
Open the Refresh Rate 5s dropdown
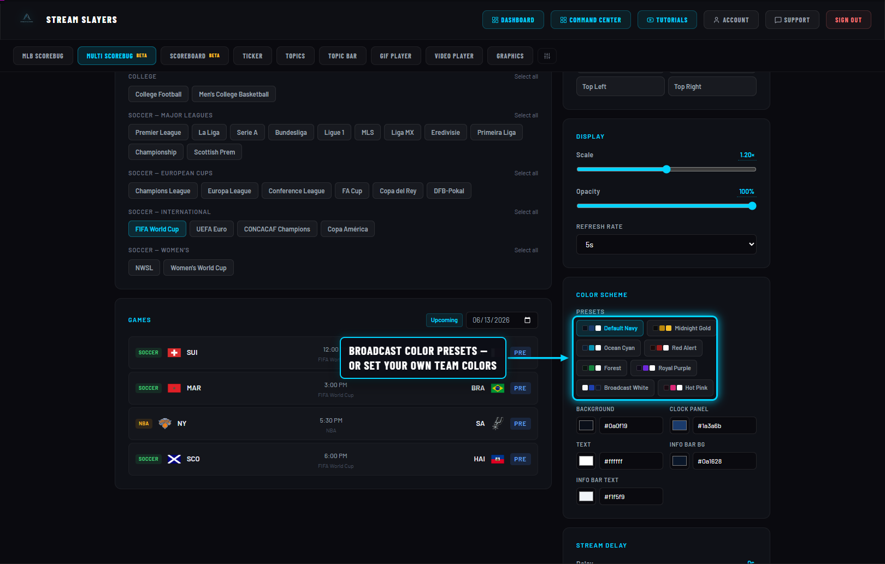[x=666, y=245]
